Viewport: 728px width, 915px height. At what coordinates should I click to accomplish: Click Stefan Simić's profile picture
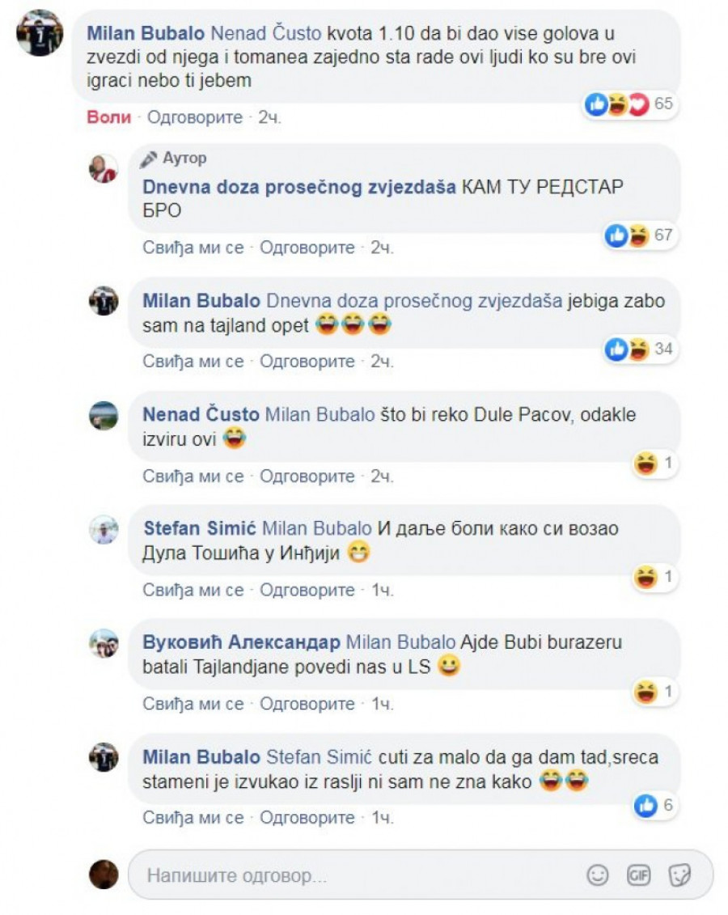(104, 530)
